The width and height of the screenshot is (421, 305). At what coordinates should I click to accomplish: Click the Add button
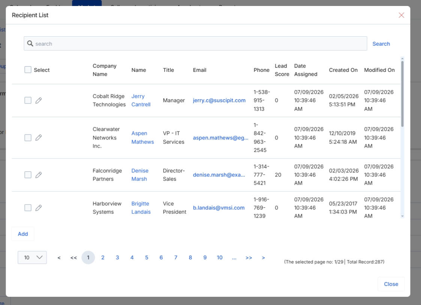pyautogui.click(x=23, y=234)
